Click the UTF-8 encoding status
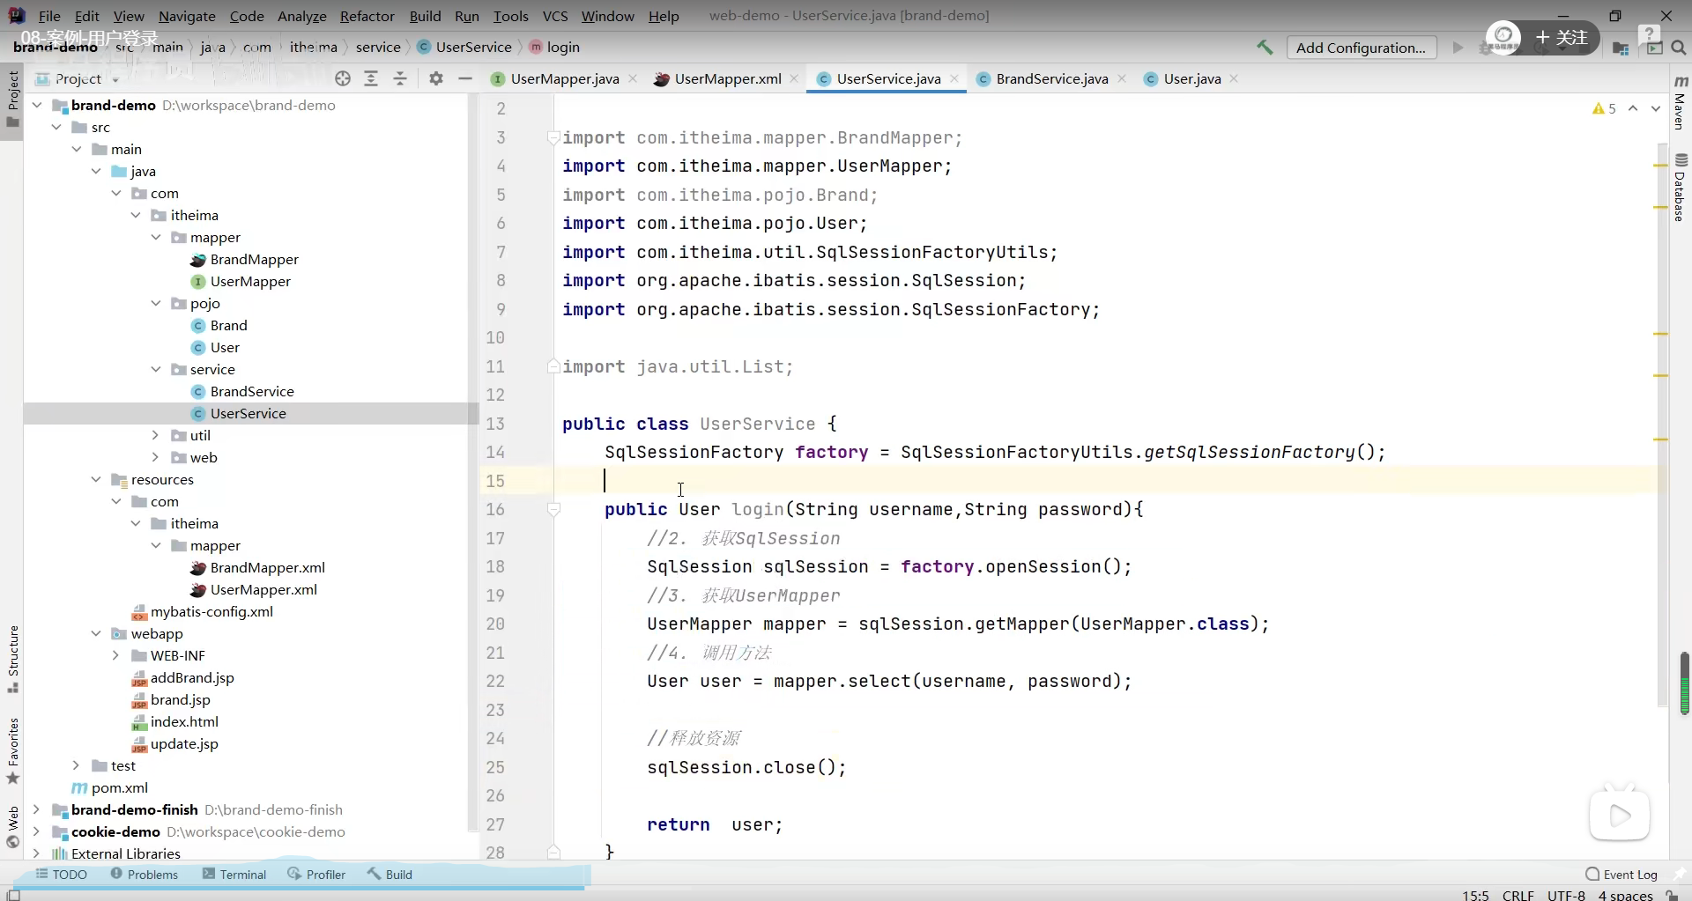Viewport: 1692px width, 901px height. (1566, 894)
